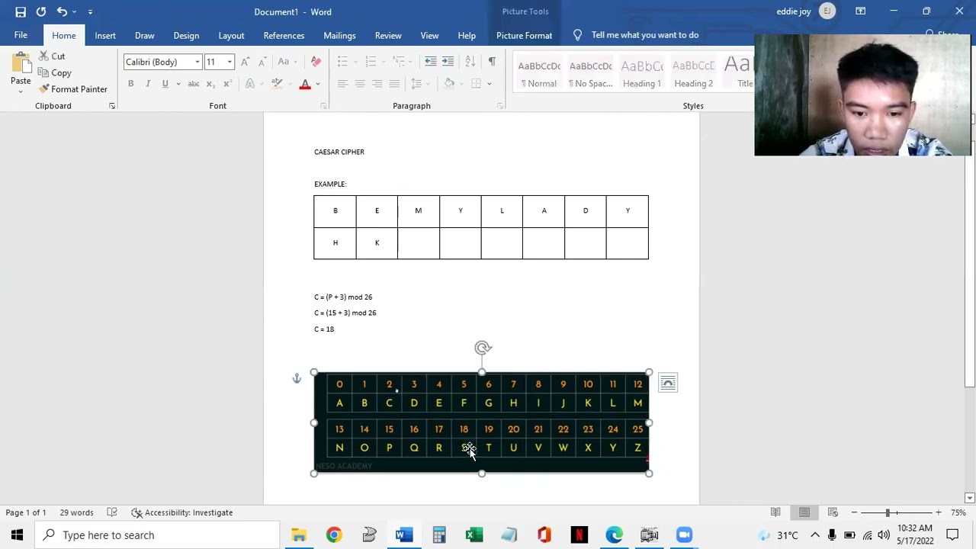Decrease paragraph indent
This screenshot has width=976, height=549.
[431, 62]
